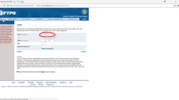Click the first SSN input box
This screenshot has height=100, width=179.
coord(43,41)
